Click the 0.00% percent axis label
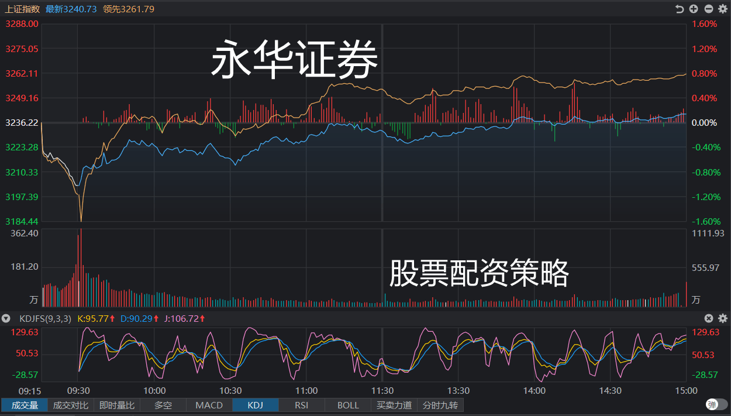The image size is (731, 416). 704,123
